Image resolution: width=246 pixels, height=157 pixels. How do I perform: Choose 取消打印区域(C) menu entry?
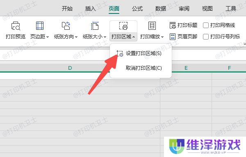tap(141, 68)
